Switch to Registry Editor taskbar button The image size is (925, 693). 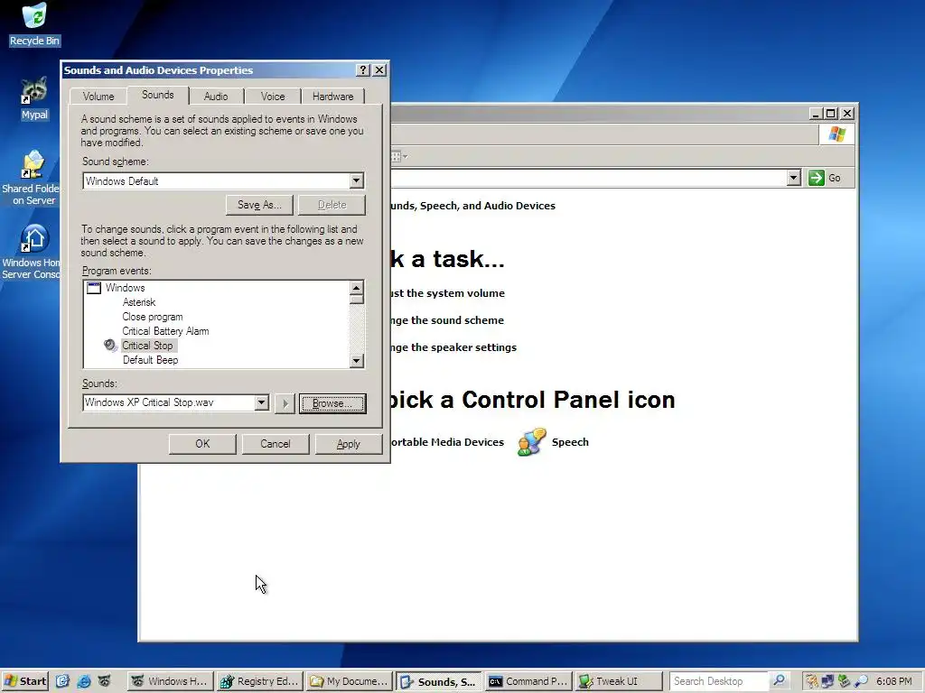[x=259, y=681]
